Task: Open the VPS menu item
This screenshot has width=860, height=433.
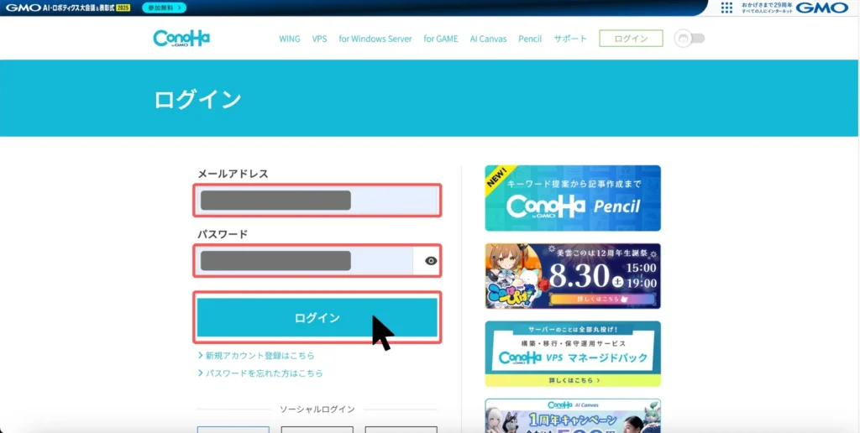Action: 320,39
